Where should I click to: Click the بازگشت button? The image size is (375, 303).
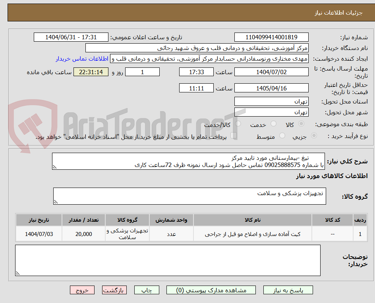click(114, 290)
